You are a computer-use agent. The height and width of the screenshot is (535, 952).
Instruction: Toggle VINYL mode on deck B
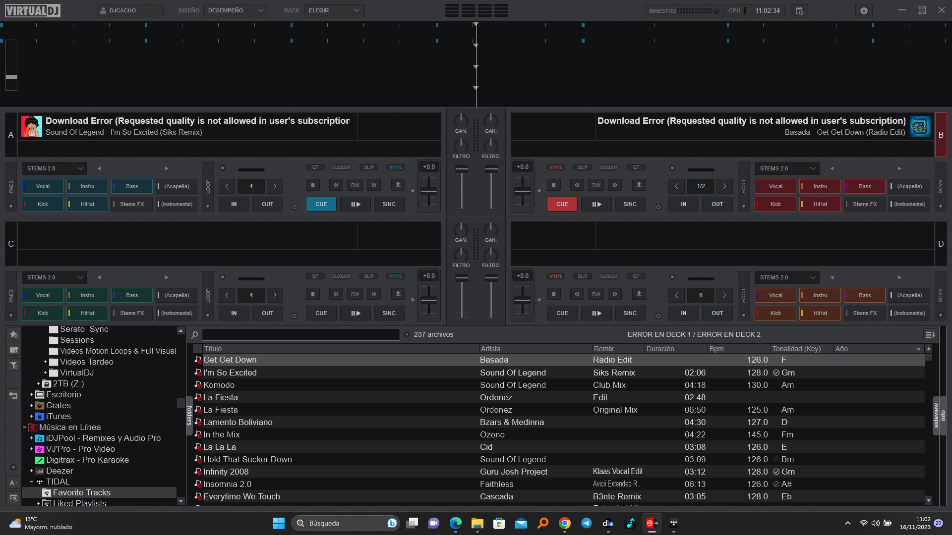(556, 167)
